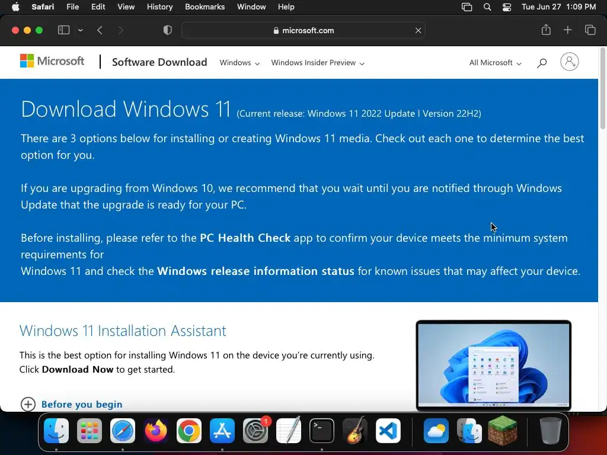Open the File menu

(x=72, y=7)
